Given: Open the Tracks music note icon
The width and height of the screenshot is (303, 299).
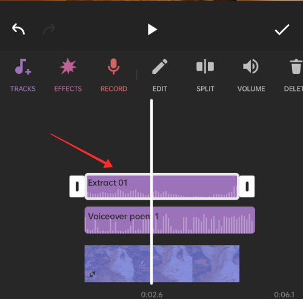Looking at the screenshot, I should 23,67.
